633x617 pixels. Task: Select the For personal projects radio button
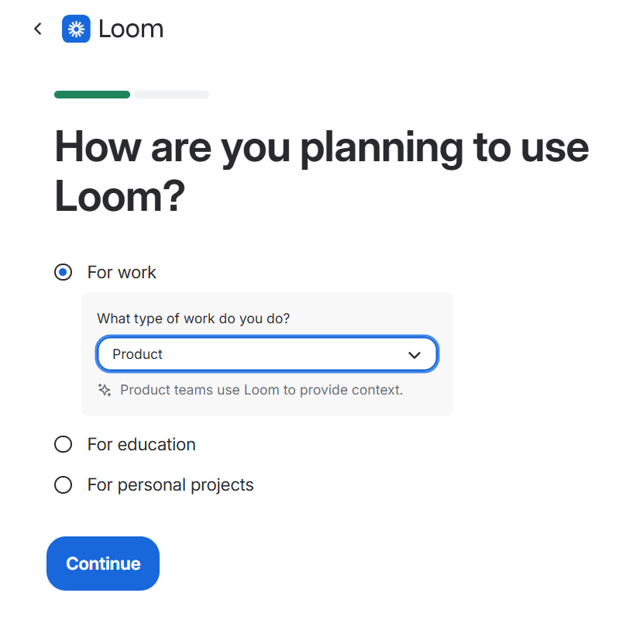(x=63, y=484)
